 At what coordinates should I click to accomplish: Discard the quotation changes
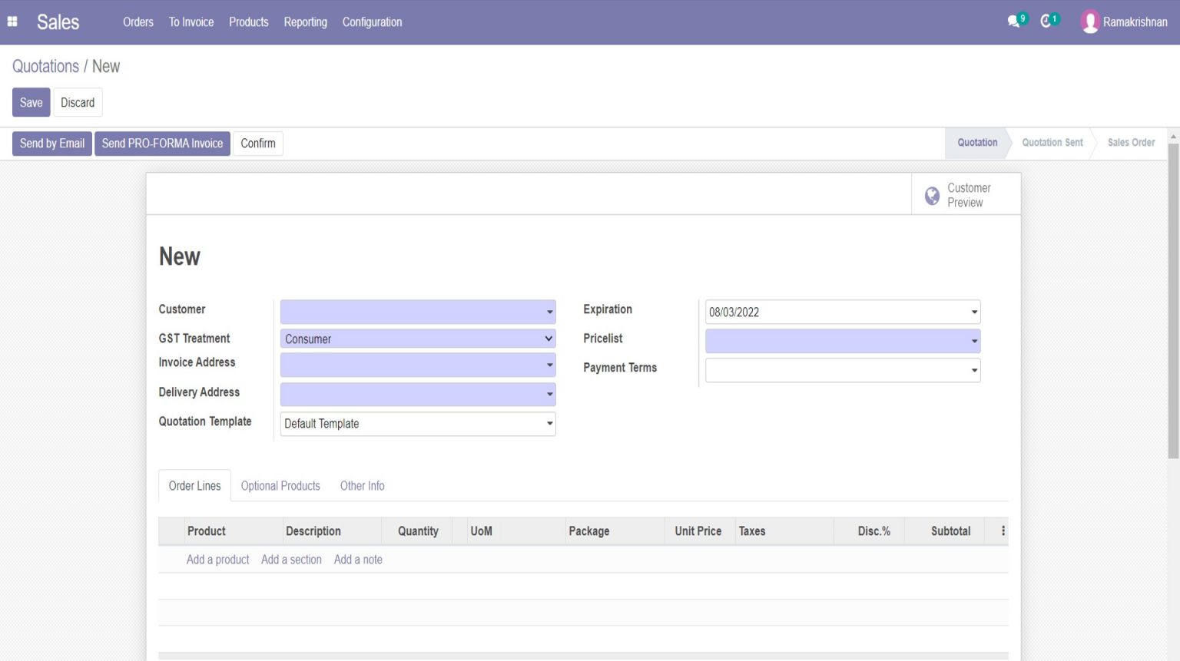point(78,102)
